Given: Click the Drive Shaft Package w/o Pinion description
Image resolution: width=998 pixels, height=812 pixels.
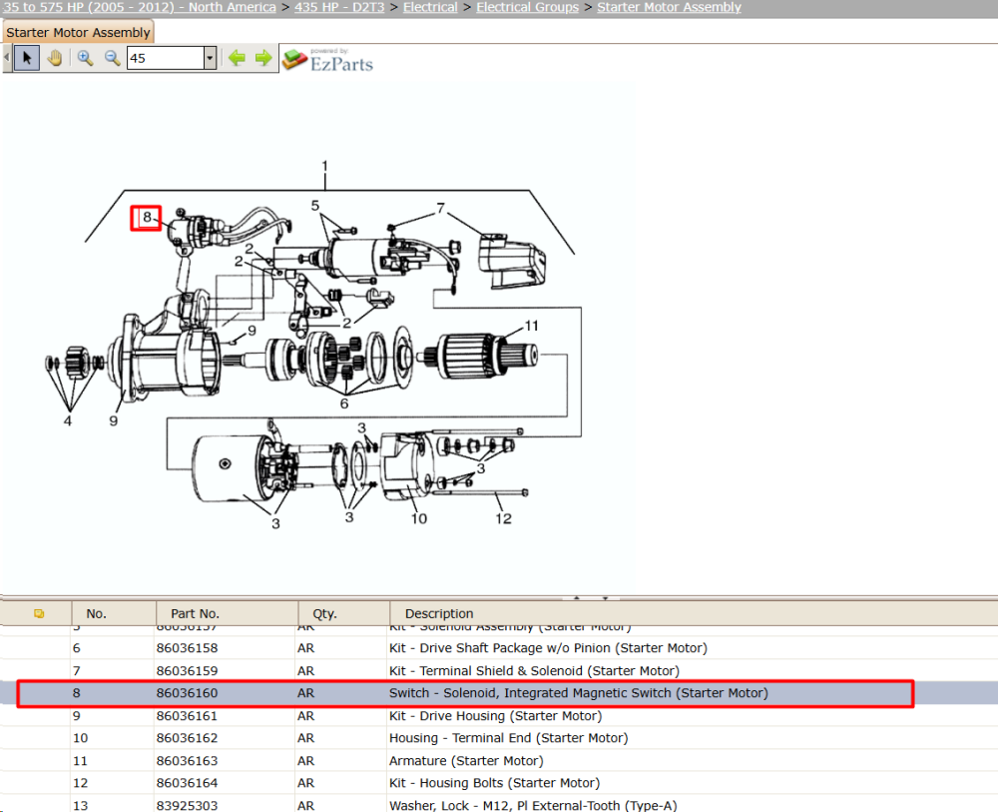Looking at the screenshot, I should click(548, 648).
